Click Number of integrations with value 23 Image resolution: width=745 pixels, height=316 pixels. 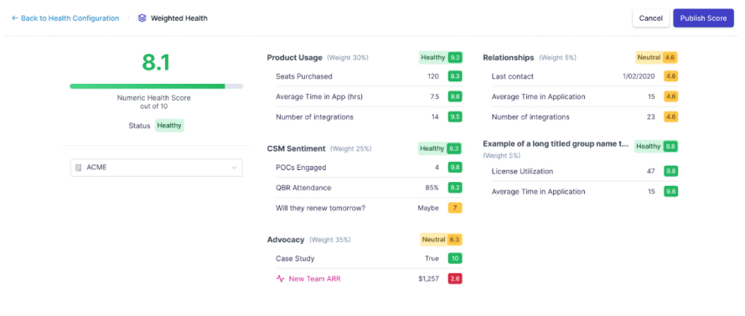[x=585, y=117]
